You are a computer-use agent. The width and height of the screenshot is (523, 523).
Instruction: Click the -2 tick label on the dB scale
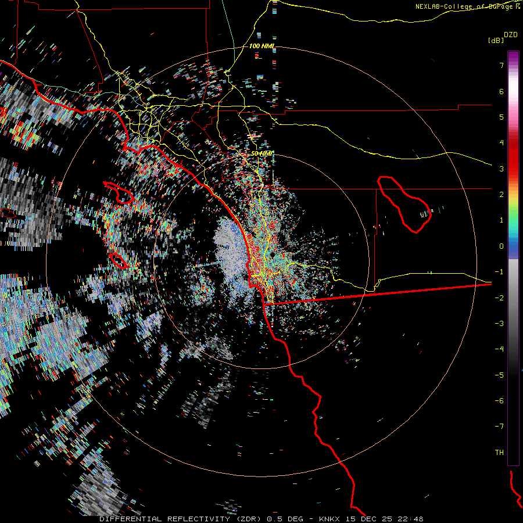coord(499,298)
